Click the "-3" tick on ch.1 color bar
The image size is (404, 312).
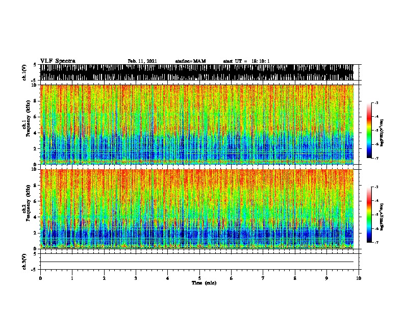[376, 103]
